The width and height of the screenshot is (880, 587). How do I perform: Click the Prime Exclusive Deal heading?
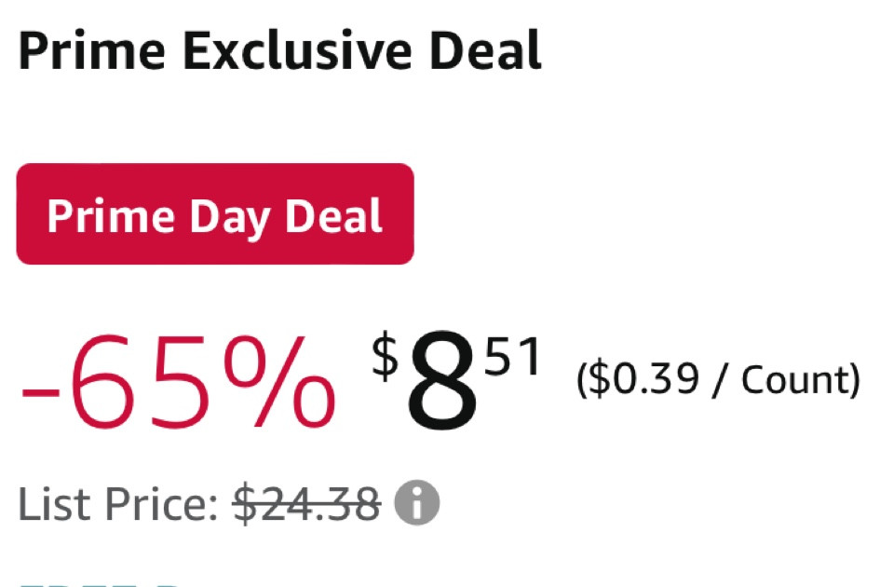coord(279,50)
